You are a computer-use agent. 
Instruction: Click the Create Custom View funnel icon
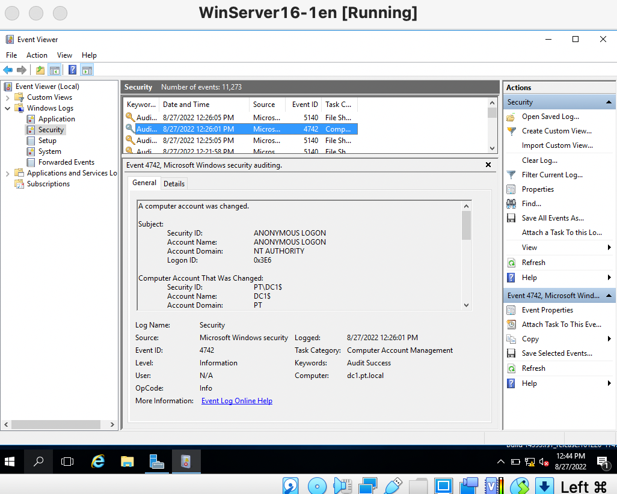pos(511,132)
